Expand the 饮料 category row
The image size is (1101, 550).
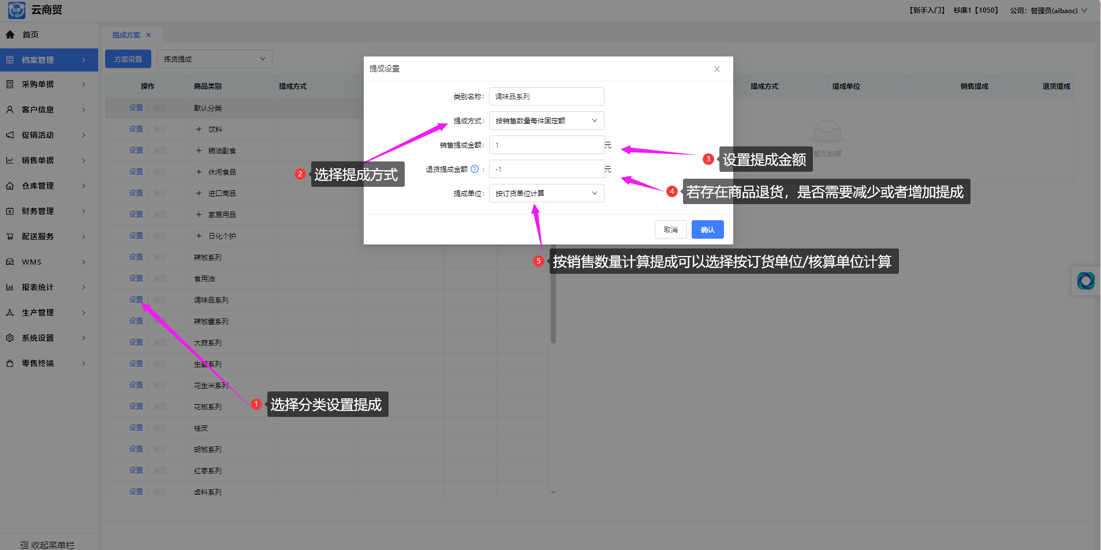pos(199,129)
